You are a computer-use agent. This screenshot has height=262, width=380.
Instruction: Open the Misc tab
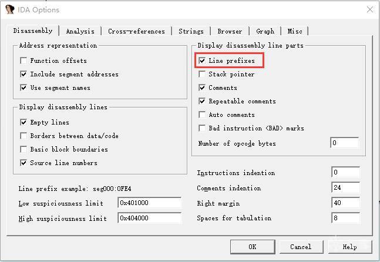click(x=295, y=31)
